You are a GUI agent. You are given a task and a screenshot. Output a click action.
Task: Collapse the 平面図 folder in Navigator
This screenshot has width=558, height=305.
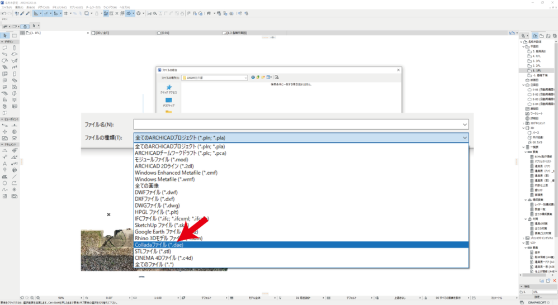(523, 46)
